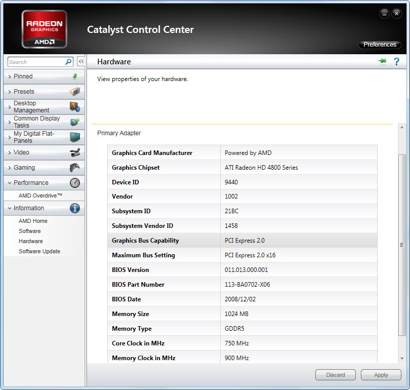Expand Common Display Tasks section
Screen dimensions: 410x390
tap(36, 122)
